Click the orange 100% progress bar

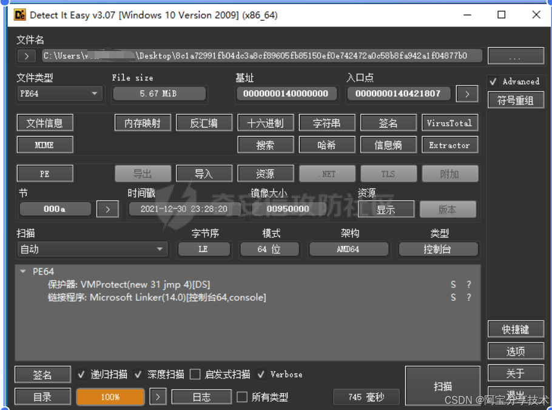110,397
